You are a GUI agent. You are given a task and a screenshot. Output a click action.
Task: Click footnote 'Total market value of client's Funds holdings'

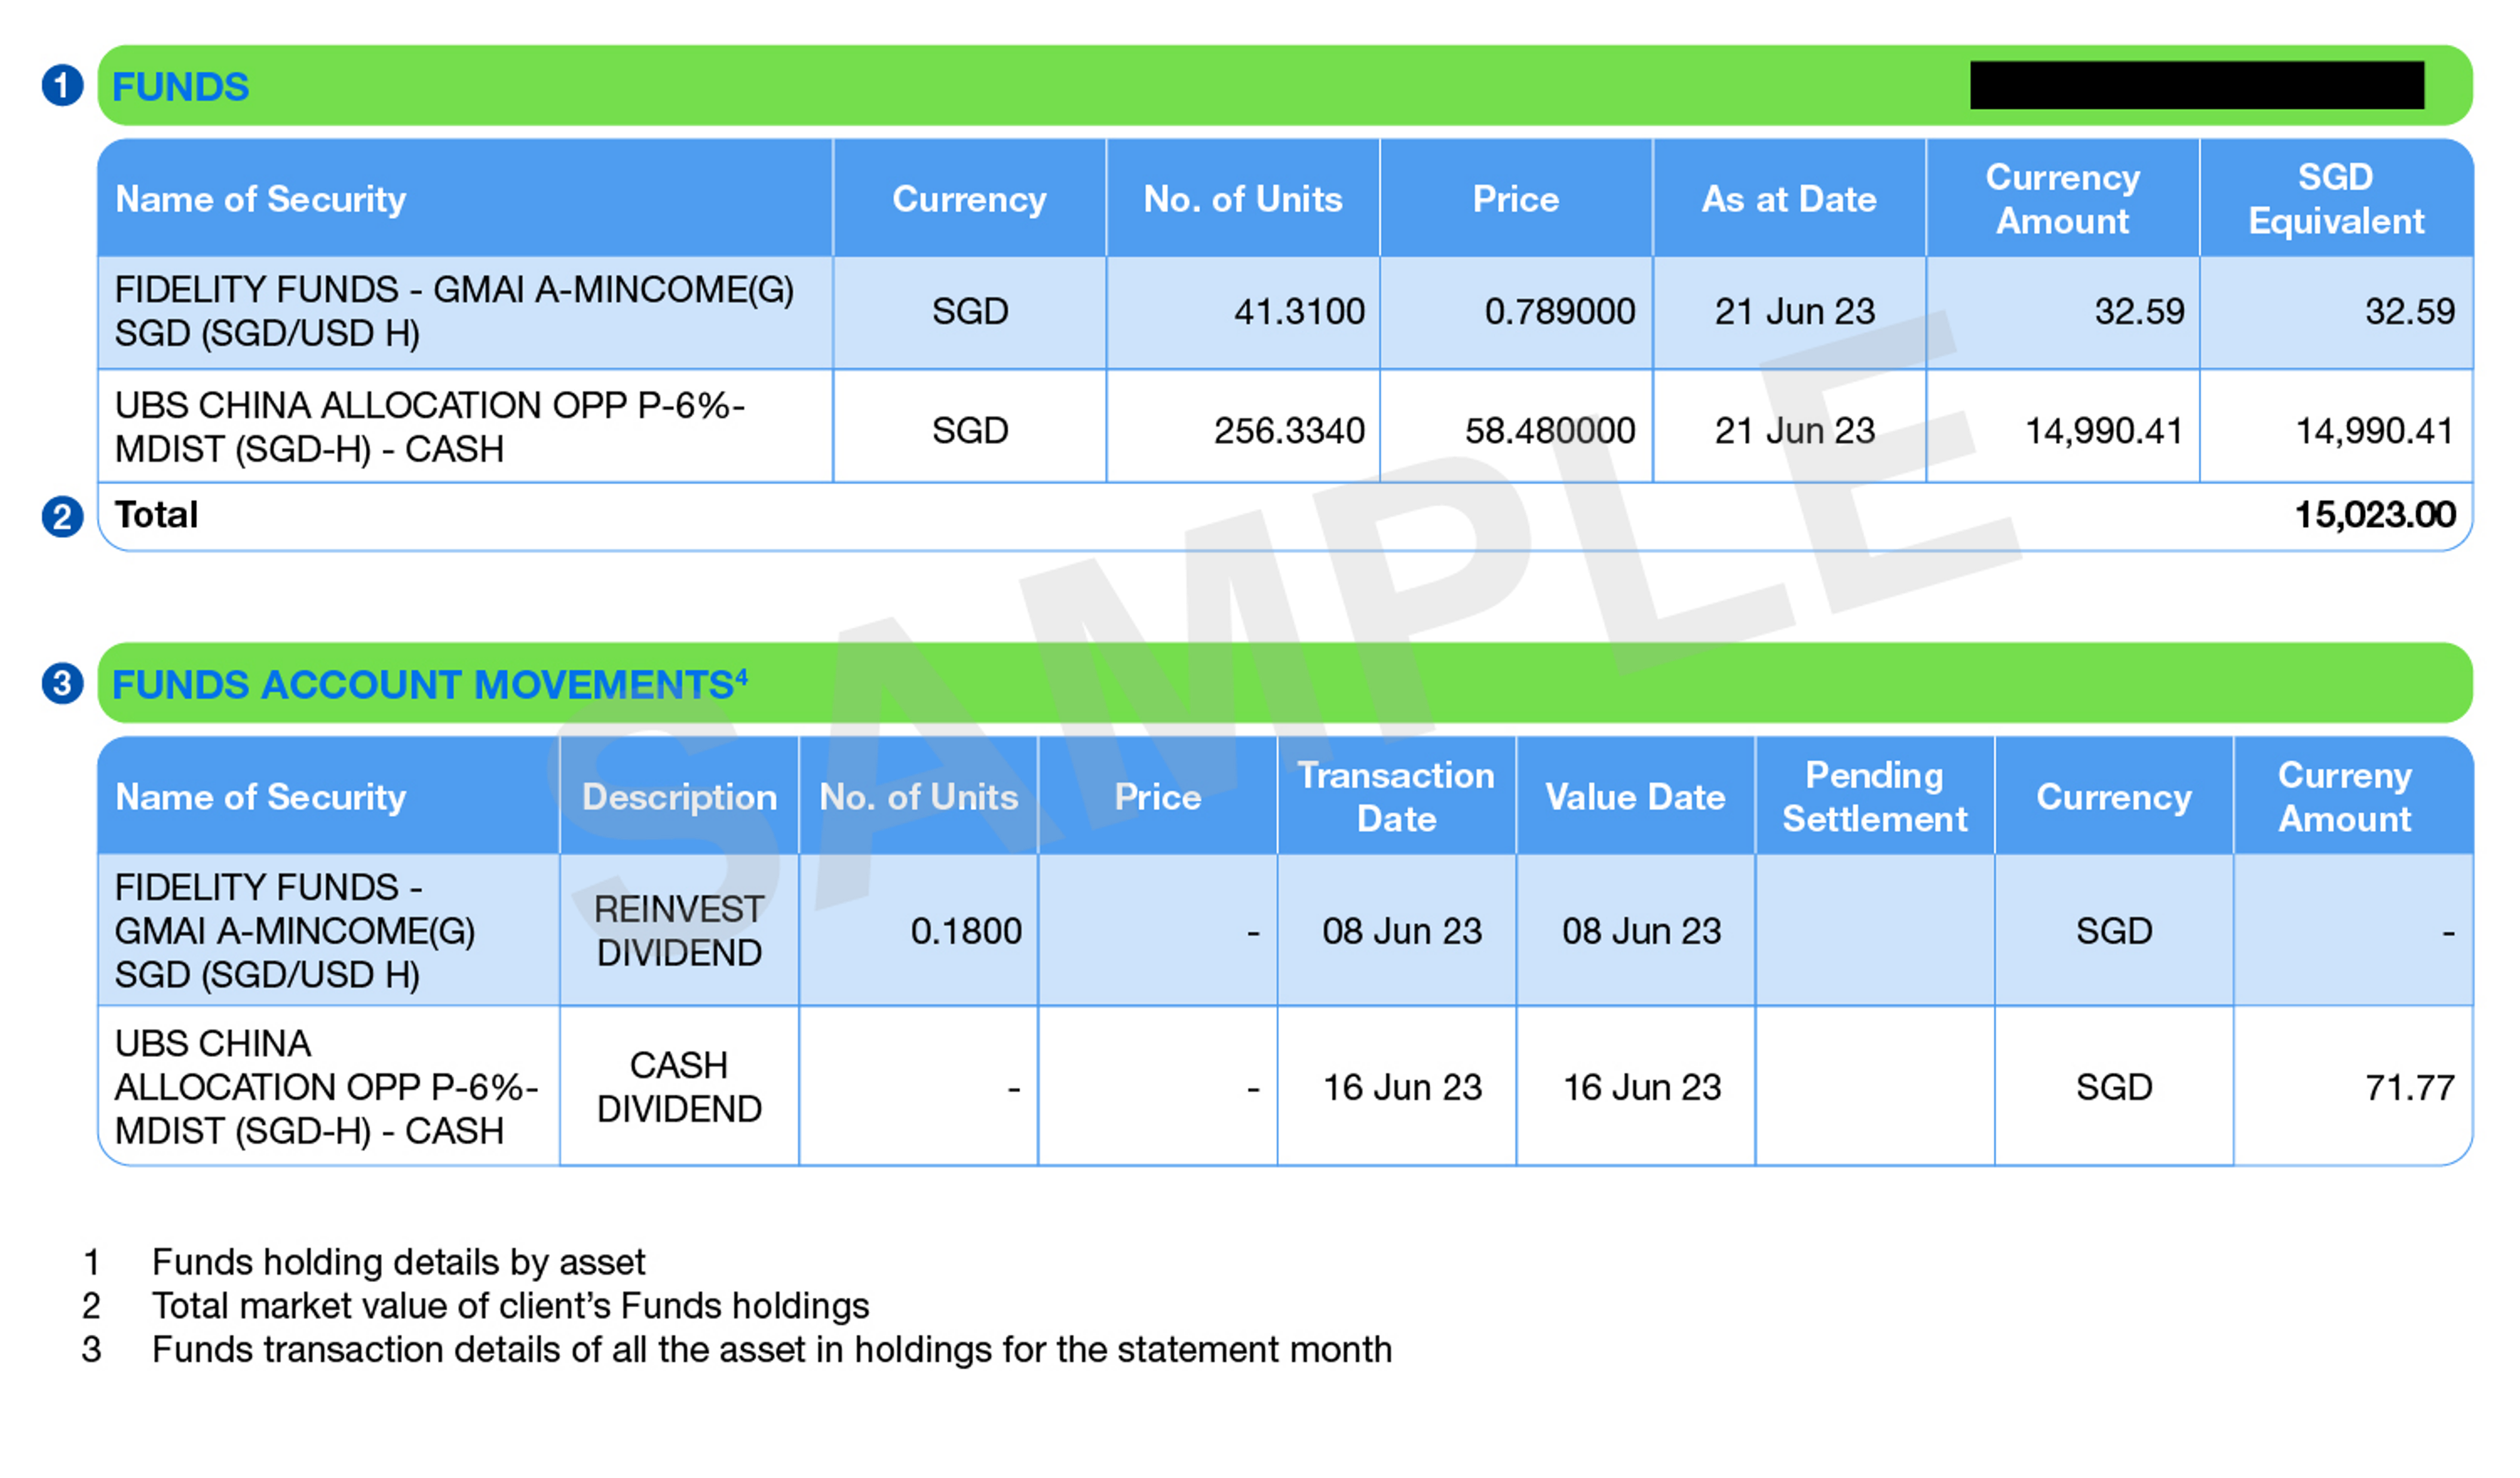510,1306
